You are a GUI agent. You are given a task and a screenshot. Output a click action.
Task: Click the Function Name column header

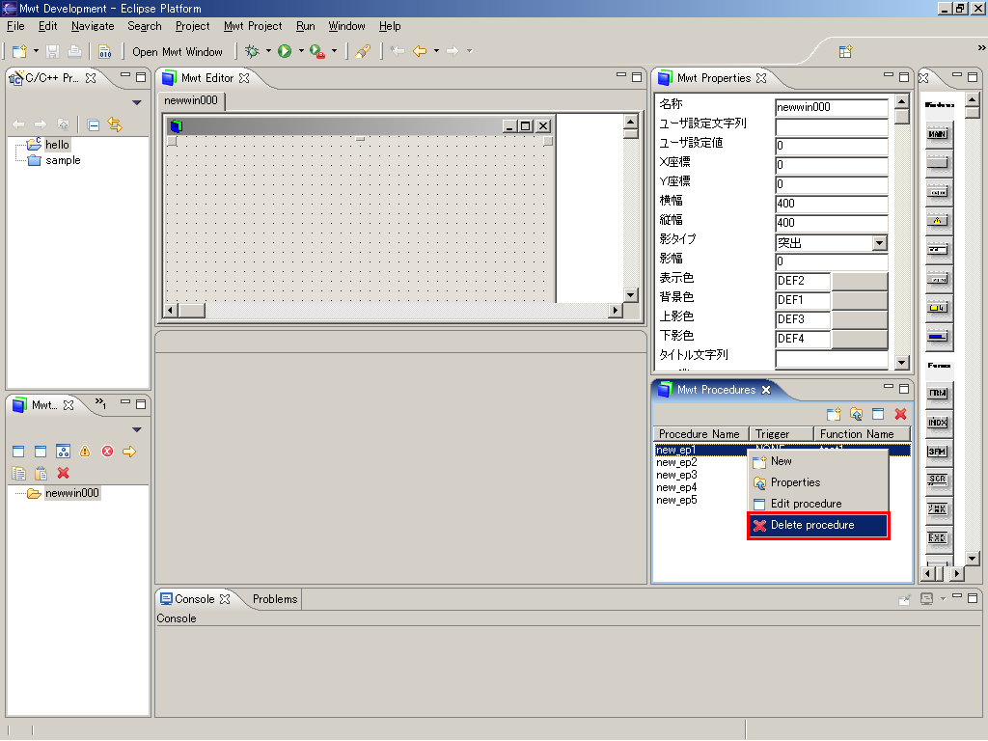(x=862, y=434)
